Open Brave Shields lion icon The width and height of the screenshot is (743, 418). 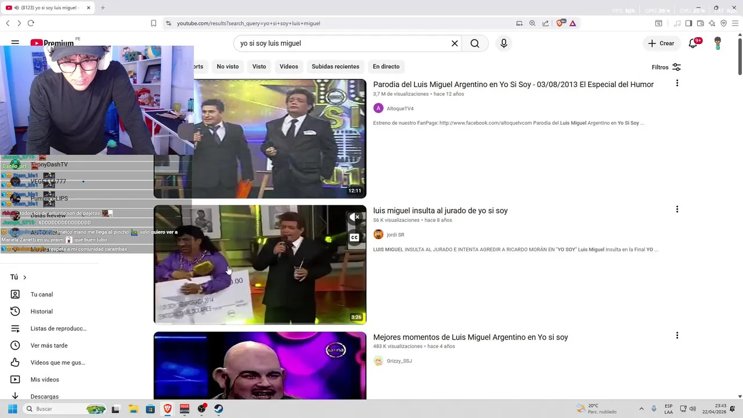560,23
